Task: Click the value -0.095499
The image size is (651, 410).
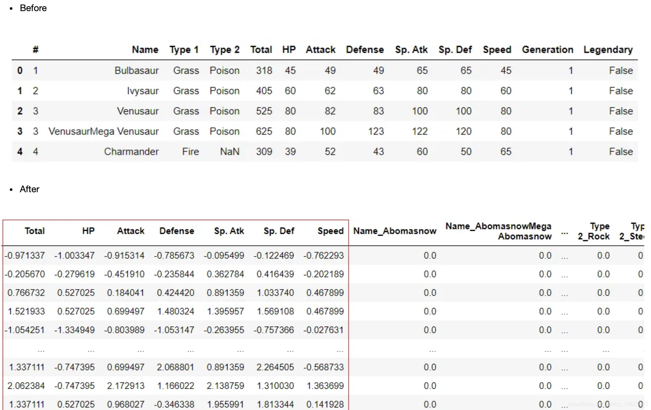Action: point(224,255)
